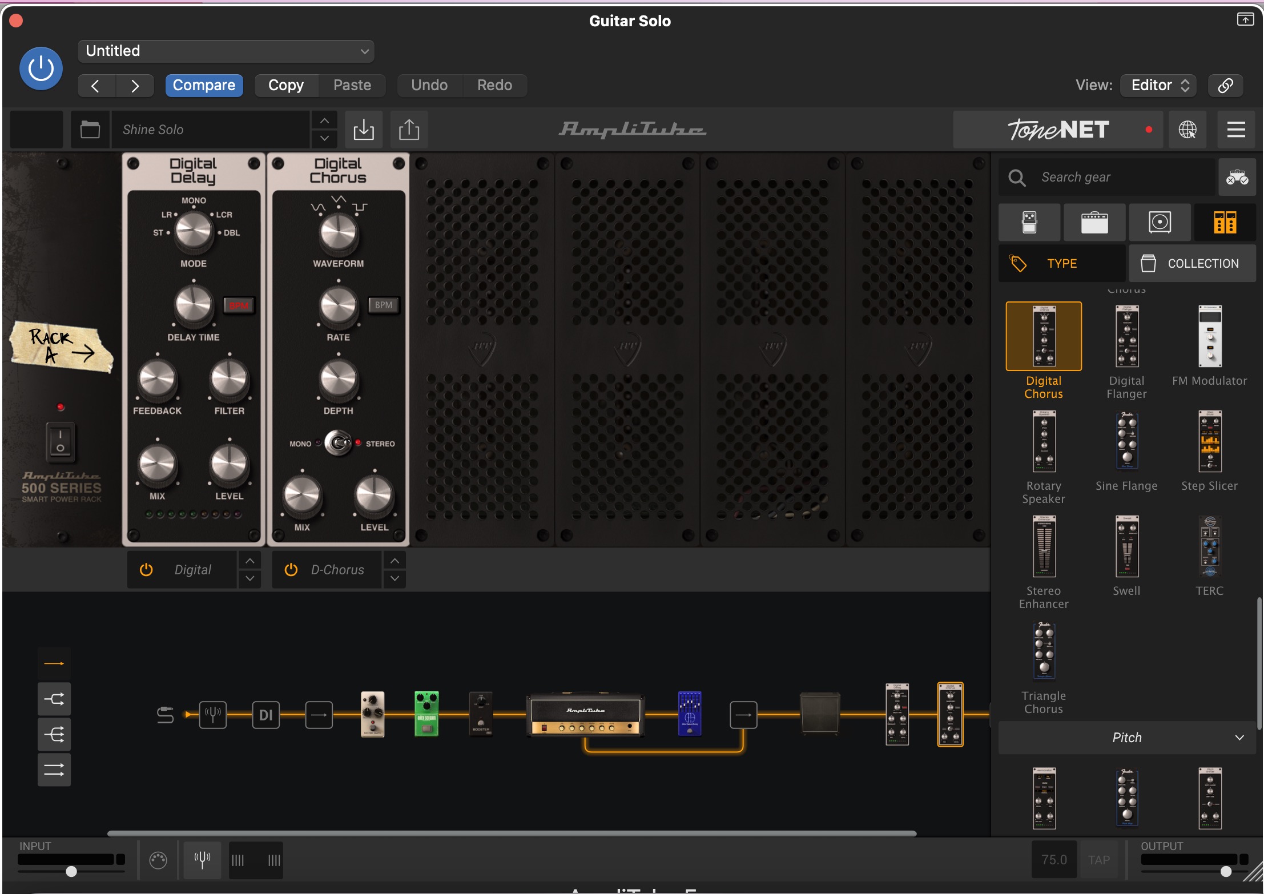The height and width of the screenshot is (894, 1264).
Task: Select the amplifier head in signal chain
Action: [x=586, y=715]
